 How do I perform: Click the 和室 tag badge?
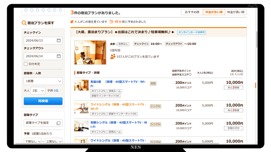(x=153, y=84)
